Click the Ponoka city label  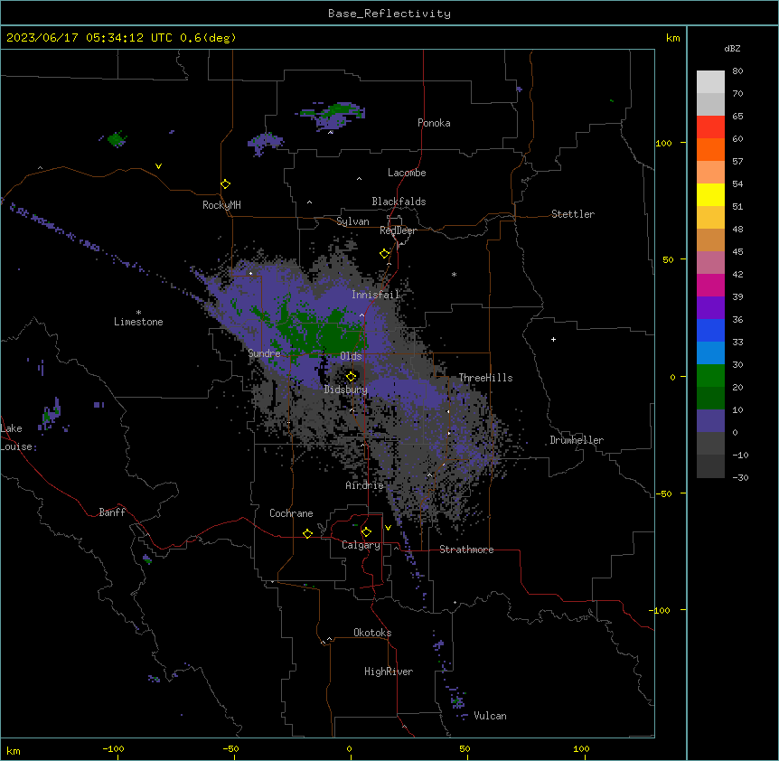(434, 123)
